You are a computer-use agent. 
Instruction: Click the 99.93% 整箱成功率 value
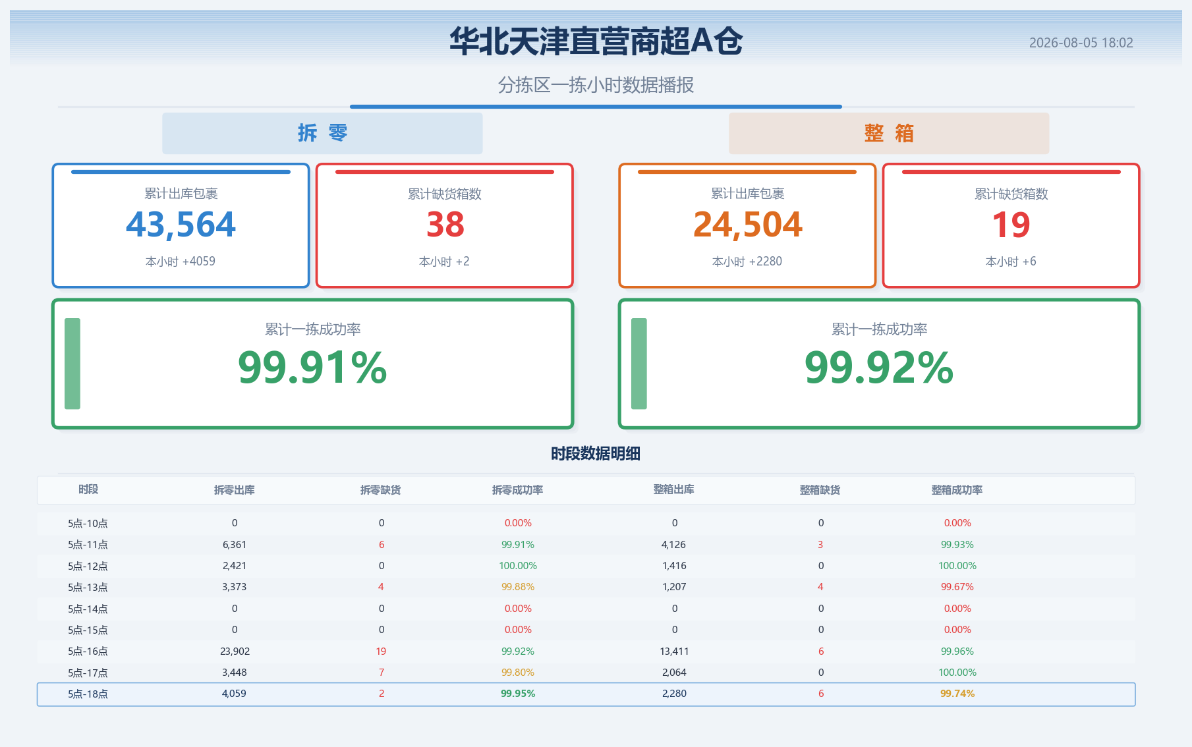(x=957, y=545)
